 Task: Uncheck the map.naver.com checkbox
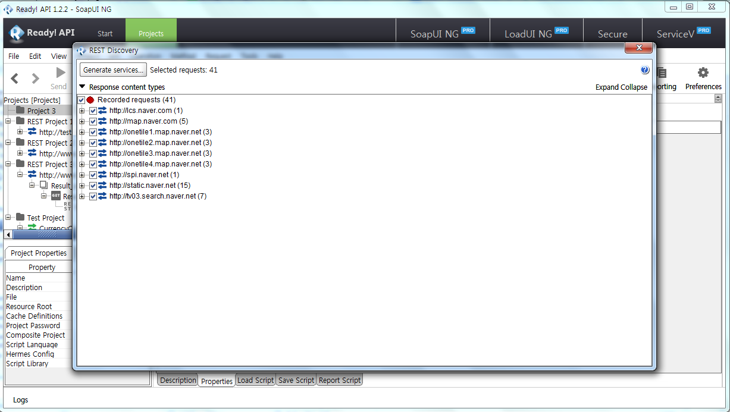93,121
